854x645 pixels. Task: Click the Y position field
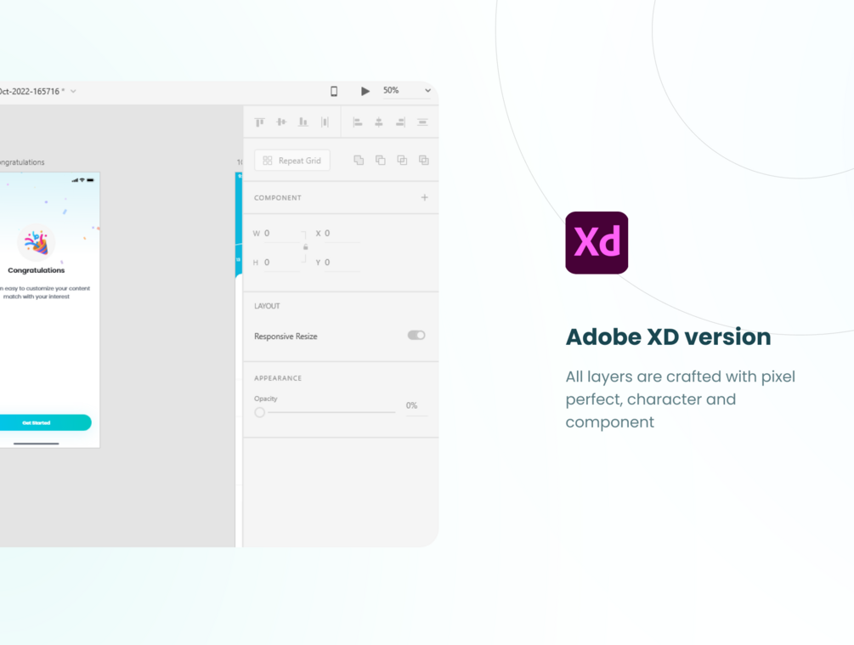coord(342,263)
